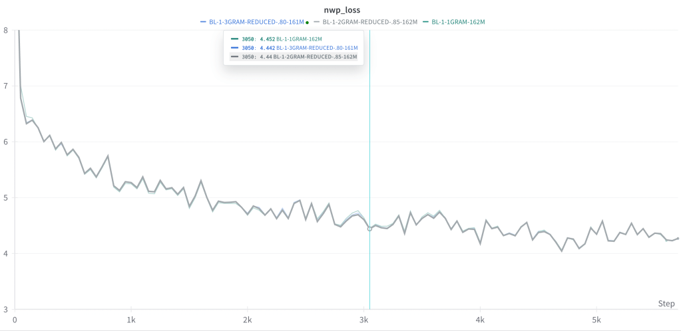Screen dimensions: 681x331
Task: Click the teal line marker in legend
Action: (426, 22)
